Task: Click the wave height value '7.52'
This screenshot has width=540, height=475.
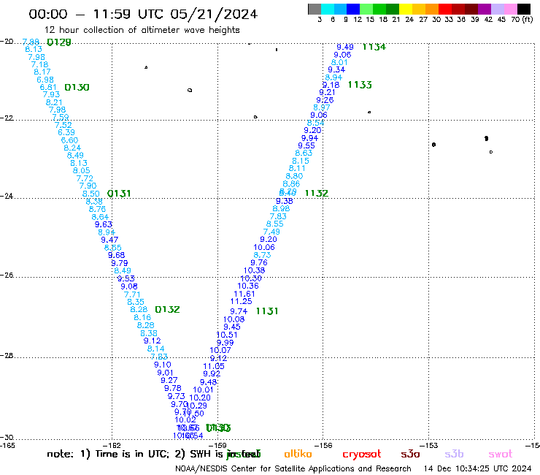Action: click(x=63, y=125)
